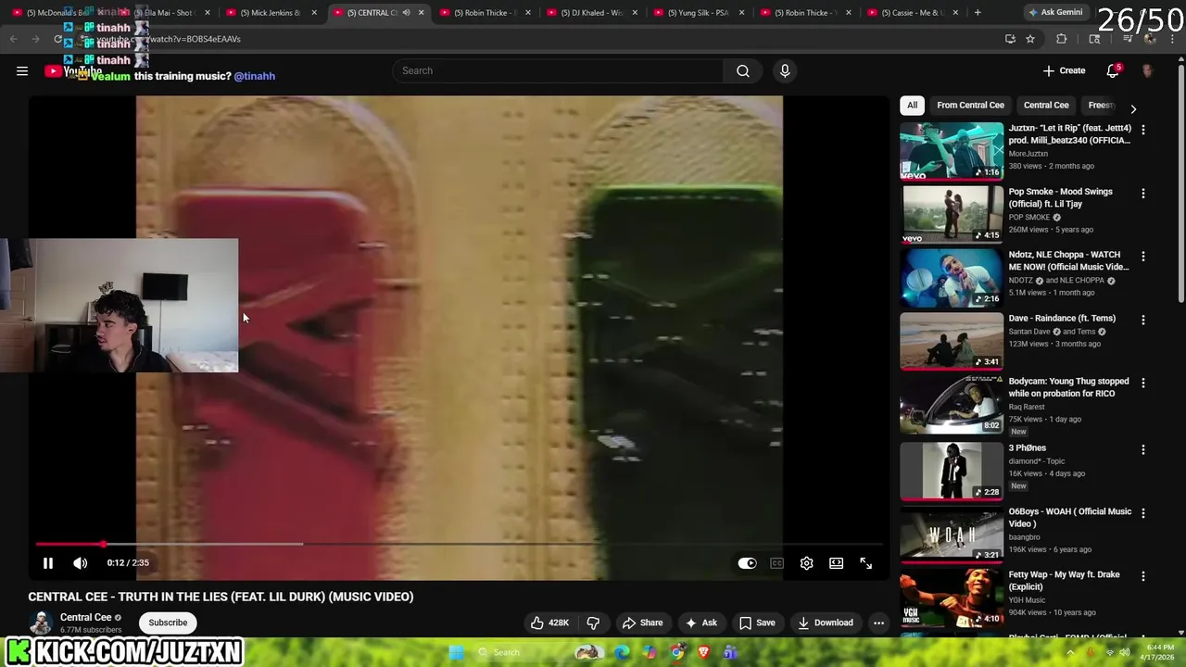Viewport: 1186px width, 667px height.
Task: Open the notifications bell
Action: pos(1113,71)
